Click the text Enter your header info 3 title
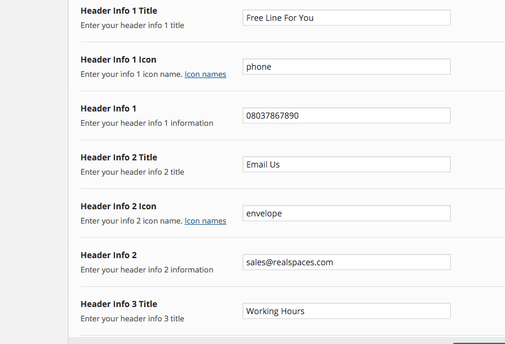The width and height of the screenshot is (505, 344). [132, 319]
